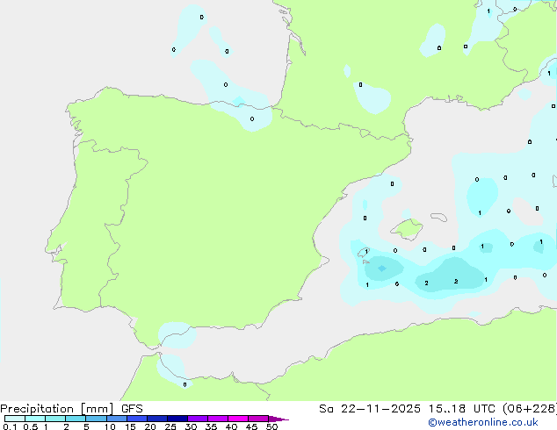Click the legend label '45'
This screenshot has height=430, width=557.
coord(251,426)
